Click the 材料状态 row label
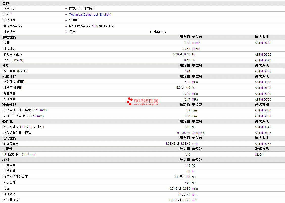The width and height of the screenshot is (285, 203). pyautogui.click(x=9, y=9)
